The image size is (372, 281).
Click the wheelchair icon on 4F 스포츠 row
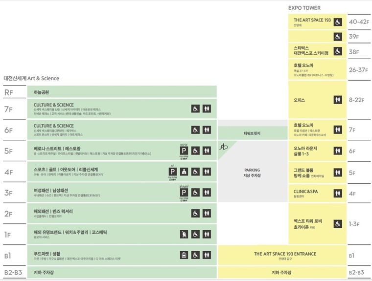[x=195, y=172]
